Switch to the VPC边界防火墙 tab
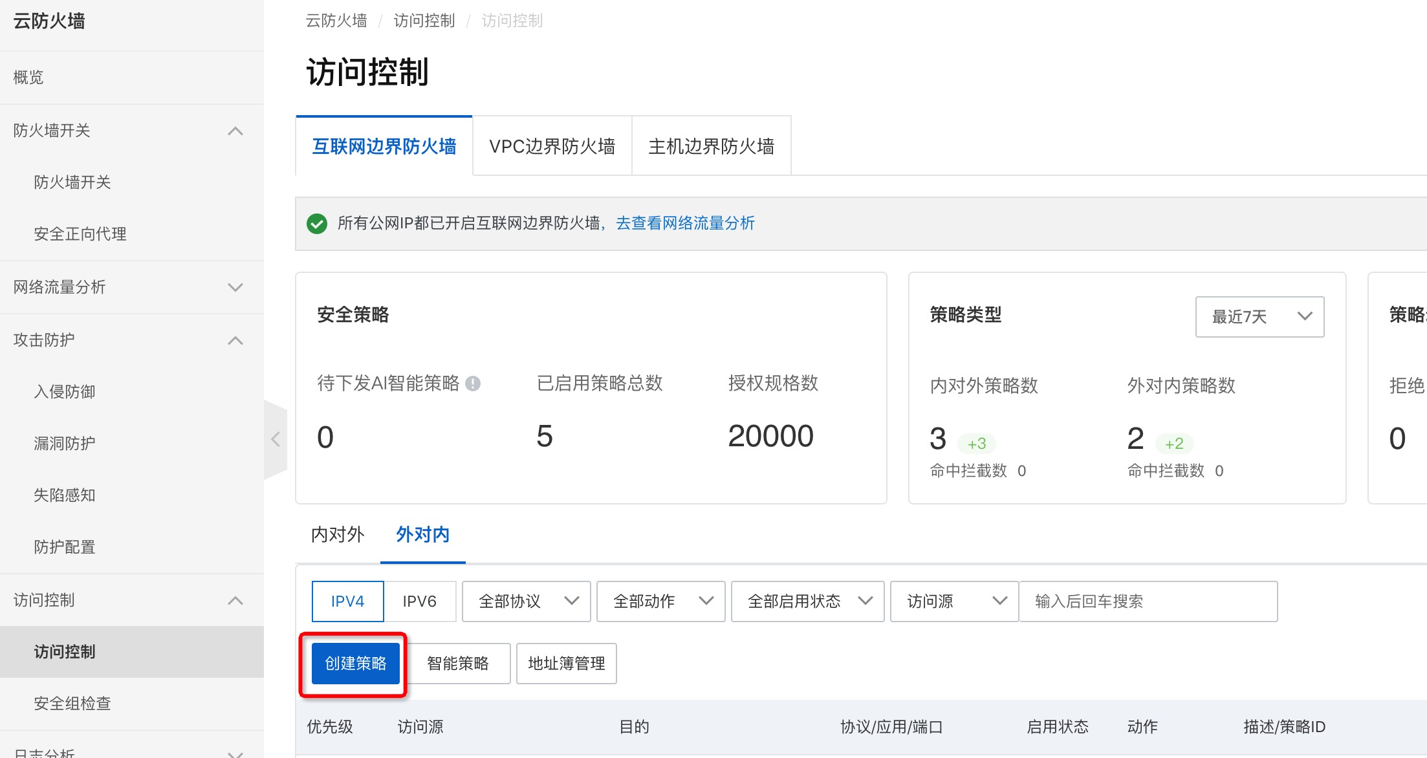The image size is (1427, 758). pos(552,146)
